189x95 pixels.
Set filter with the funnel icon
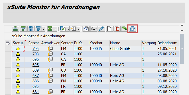[x=39, y=29]
